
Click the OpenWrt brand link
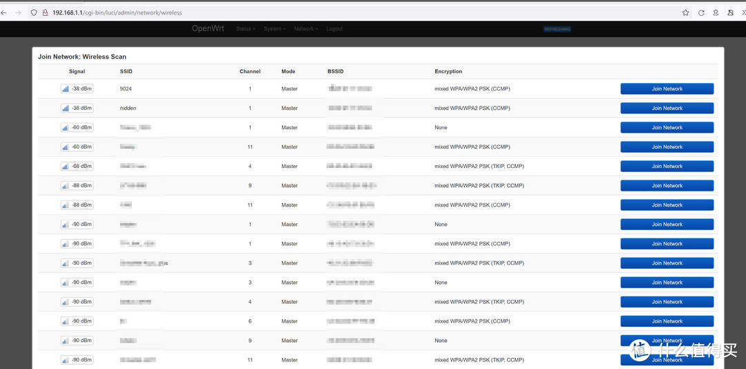(x=208, y=29)
